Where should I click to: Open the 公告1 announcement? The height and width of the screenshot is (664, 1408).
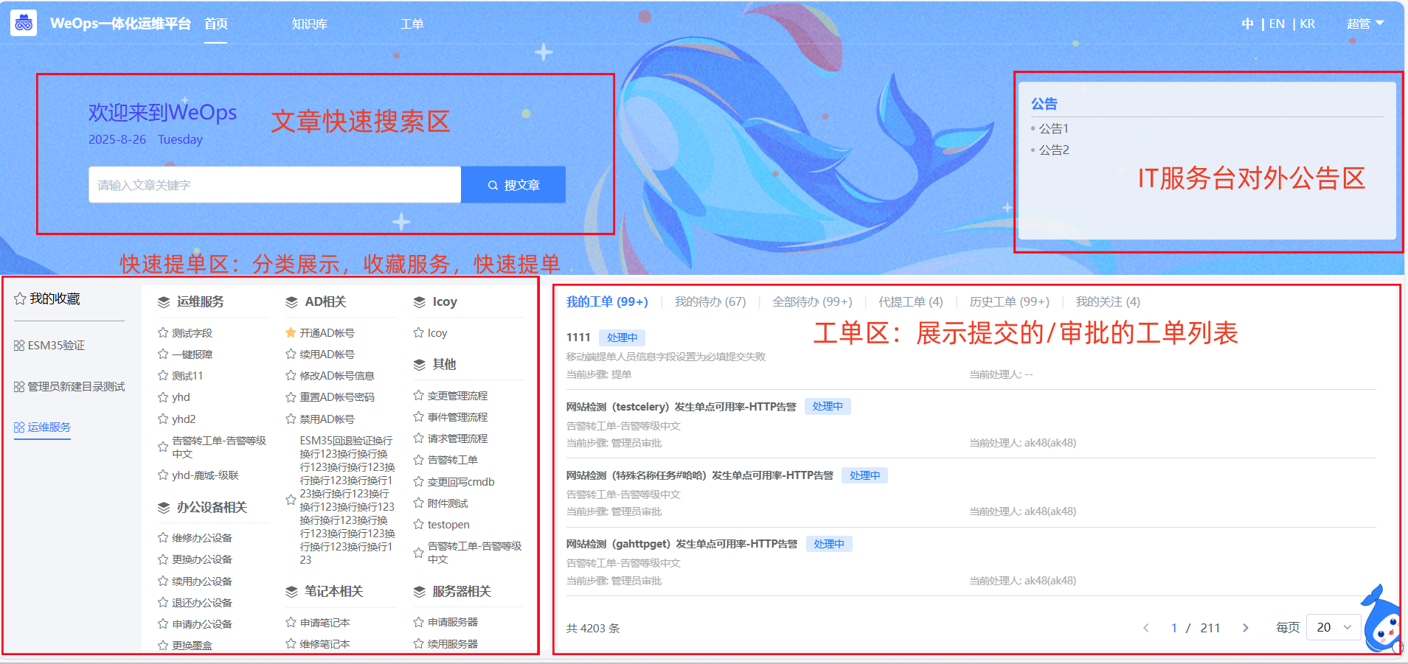[1053, 128]
